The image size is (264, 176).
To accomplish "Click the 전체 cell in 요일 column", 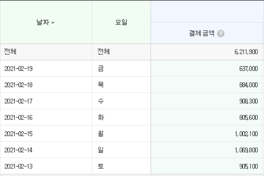I will (121, 52).
